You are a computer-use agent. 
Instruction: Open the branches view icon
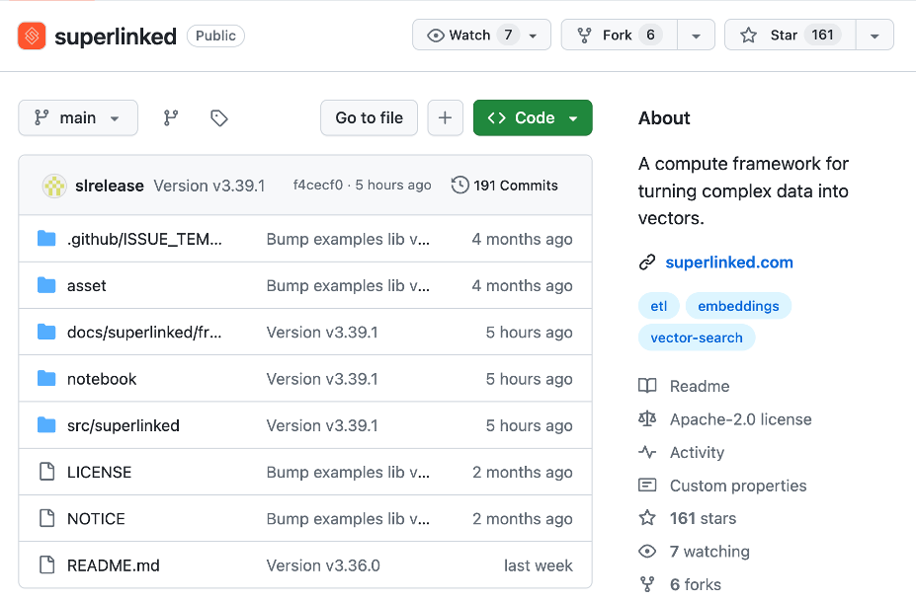tap(171, 117)
